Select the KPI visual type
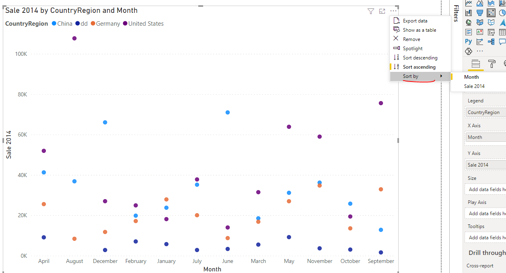Screen dimensions: 506x273 point(480,32)
